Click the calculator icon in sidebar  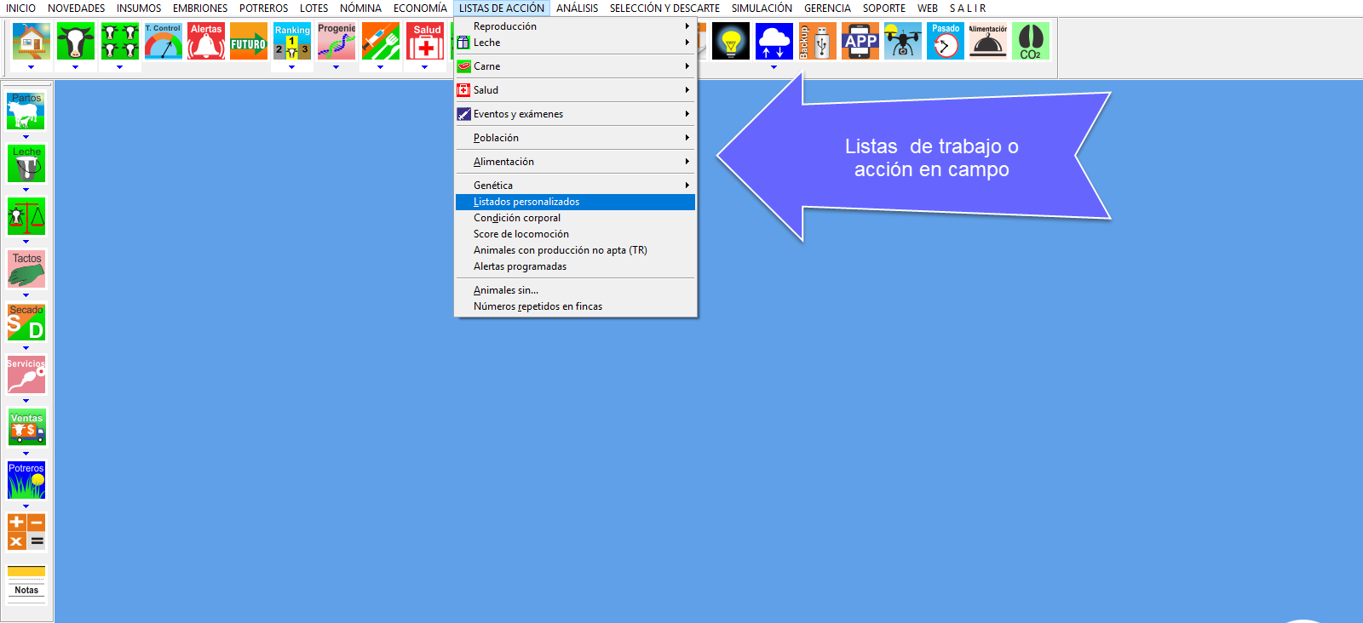[x=26, y=531]
